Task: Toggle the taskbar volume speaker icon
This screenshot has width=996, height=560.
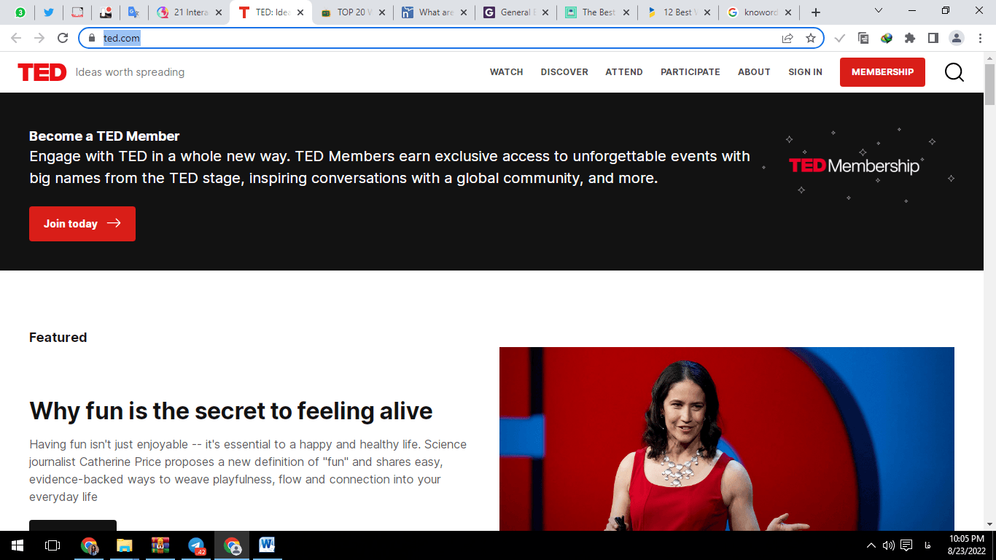Action: click(888, 545)
